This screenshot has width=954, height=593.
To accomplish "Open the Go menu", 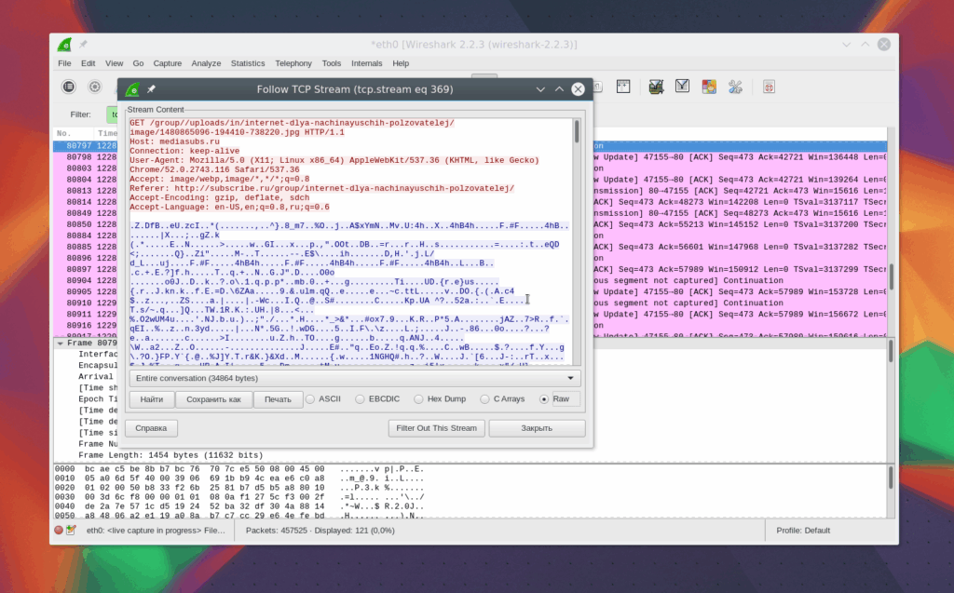I will coord(138,63).
